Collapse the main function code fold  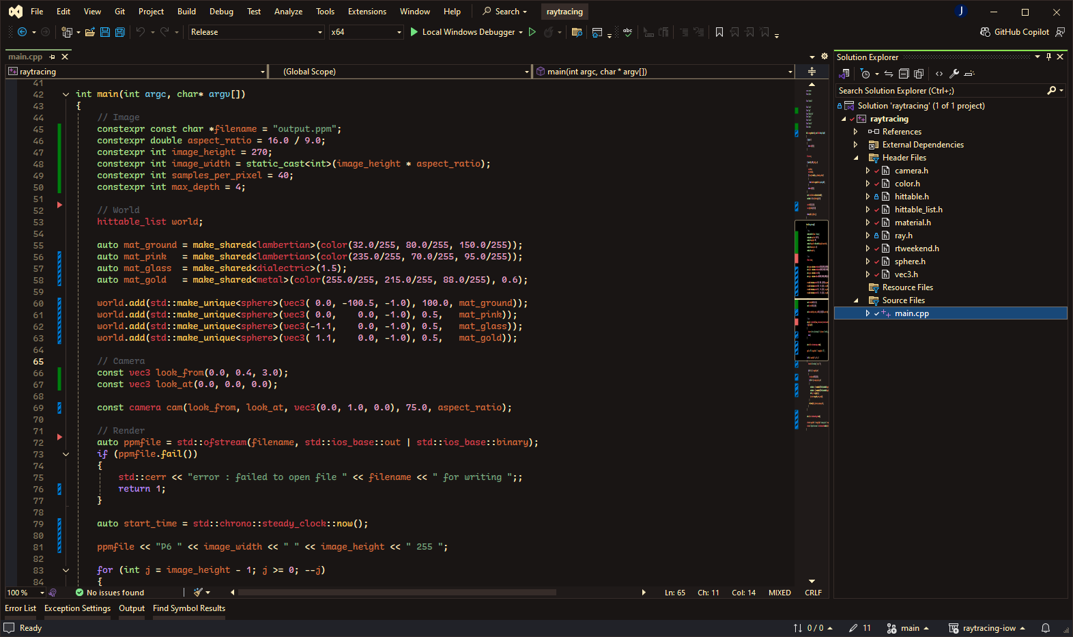click(66, 94)
